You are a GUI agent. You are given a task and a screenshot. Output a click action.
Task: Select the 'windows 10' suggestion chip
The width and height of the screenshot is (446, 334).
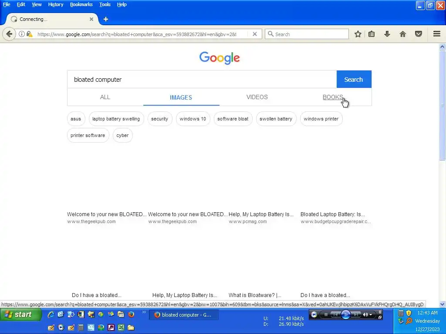tap(193, 119)
